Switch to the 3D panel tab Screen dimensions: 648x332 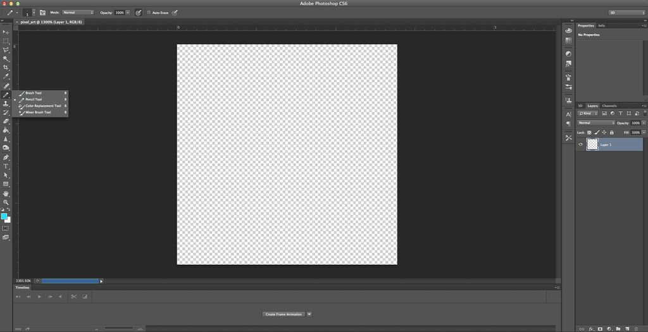tap(580, 106)
